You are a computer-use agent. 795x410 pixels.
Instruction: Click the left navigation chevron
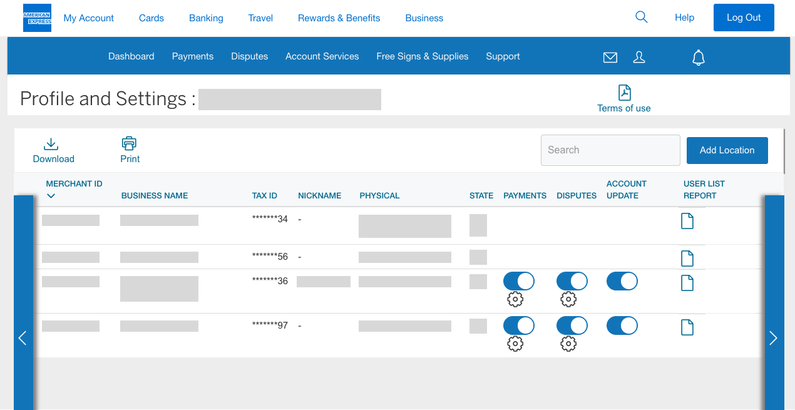23,338
